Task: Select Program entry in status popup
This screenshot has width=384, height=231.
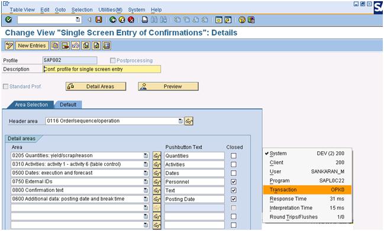Action: (x=307, y=181)
